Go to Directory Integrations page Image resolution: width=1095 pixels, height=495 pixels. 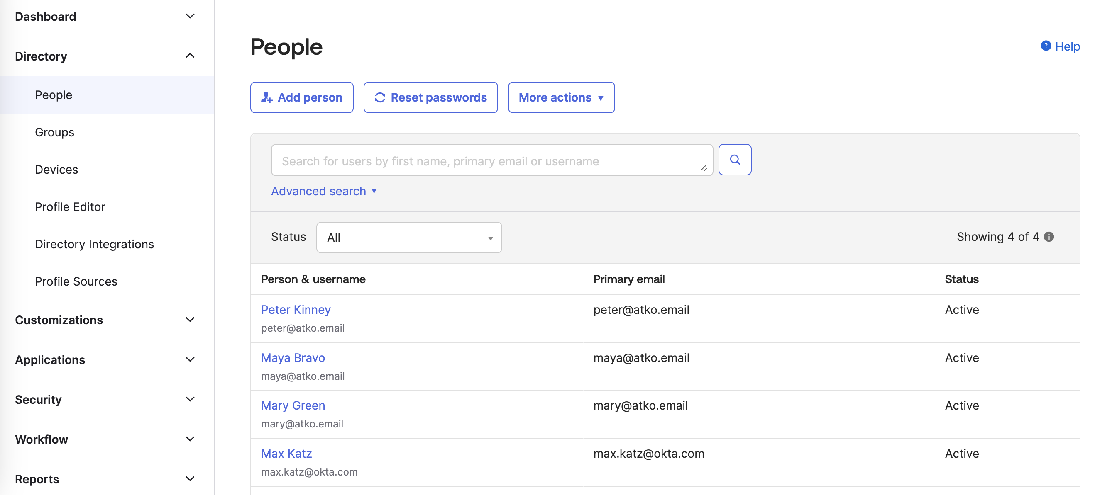(x=94, y=244)
